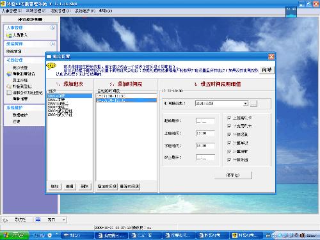The image size is (320, 240).
Task: Open the 考勤管理 menu in the menu bar
Action: (60, 11)
